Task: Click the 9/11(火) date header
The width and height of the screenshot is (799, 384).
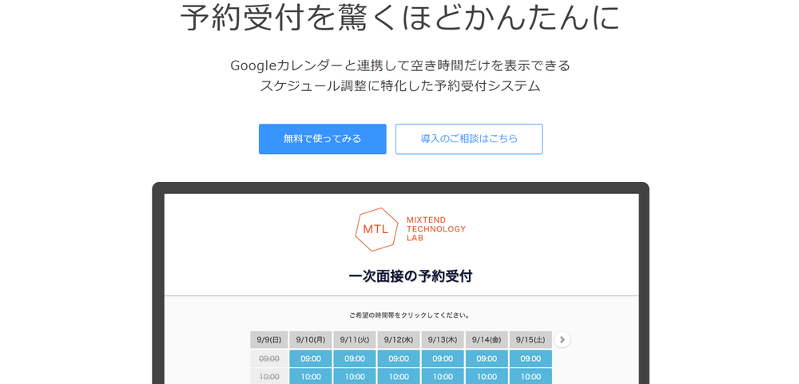Action: [355, 340]
